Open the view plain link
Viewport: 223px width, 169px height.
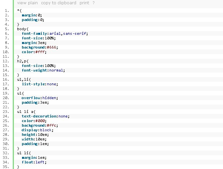point(27,3)
